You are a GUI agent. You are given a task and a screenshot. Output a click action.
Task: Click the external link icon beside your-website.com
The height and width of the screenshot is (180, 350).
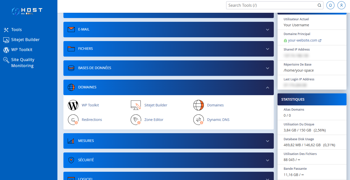(x=320, y=41)
